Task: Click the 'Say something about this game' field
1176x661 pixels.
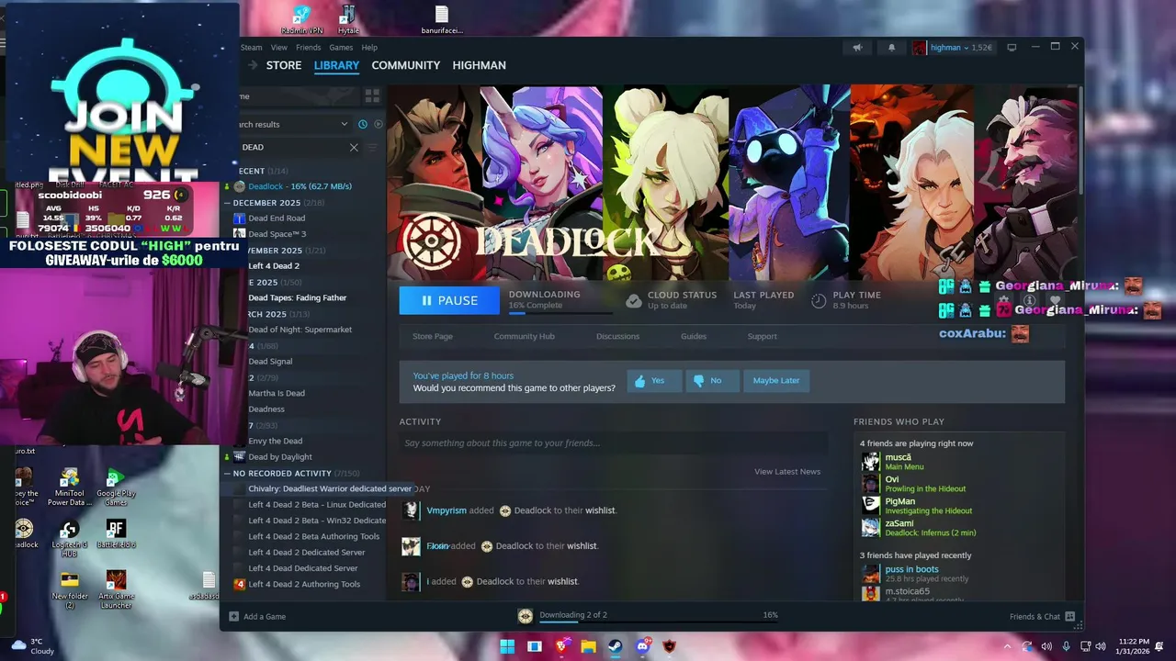Action: pos(614,443)
